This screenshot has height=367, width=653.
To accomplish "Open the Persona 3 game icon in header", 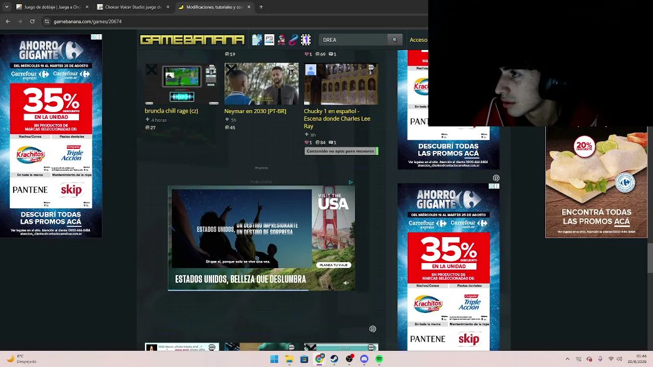I will point(269,40).
